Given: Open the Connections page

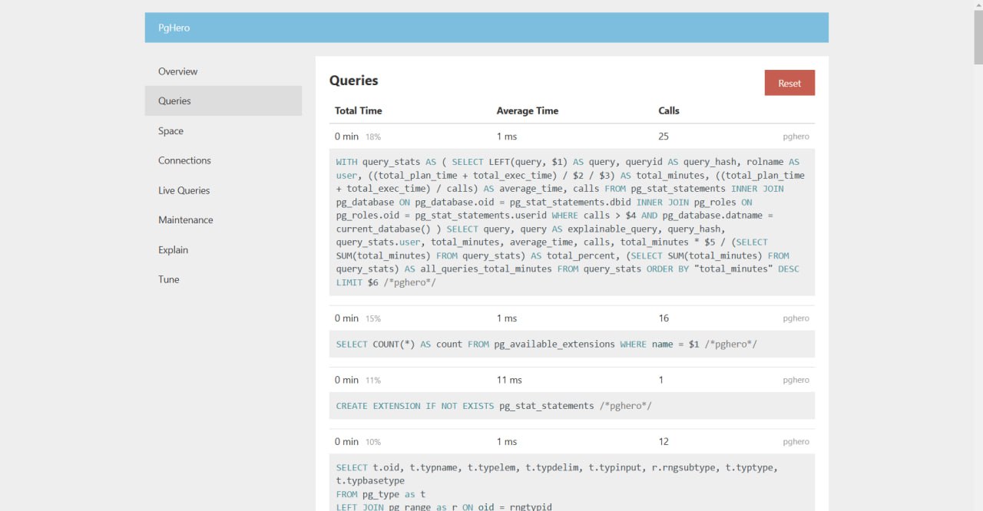Looking at the screenshot, I should pos(184,160).
